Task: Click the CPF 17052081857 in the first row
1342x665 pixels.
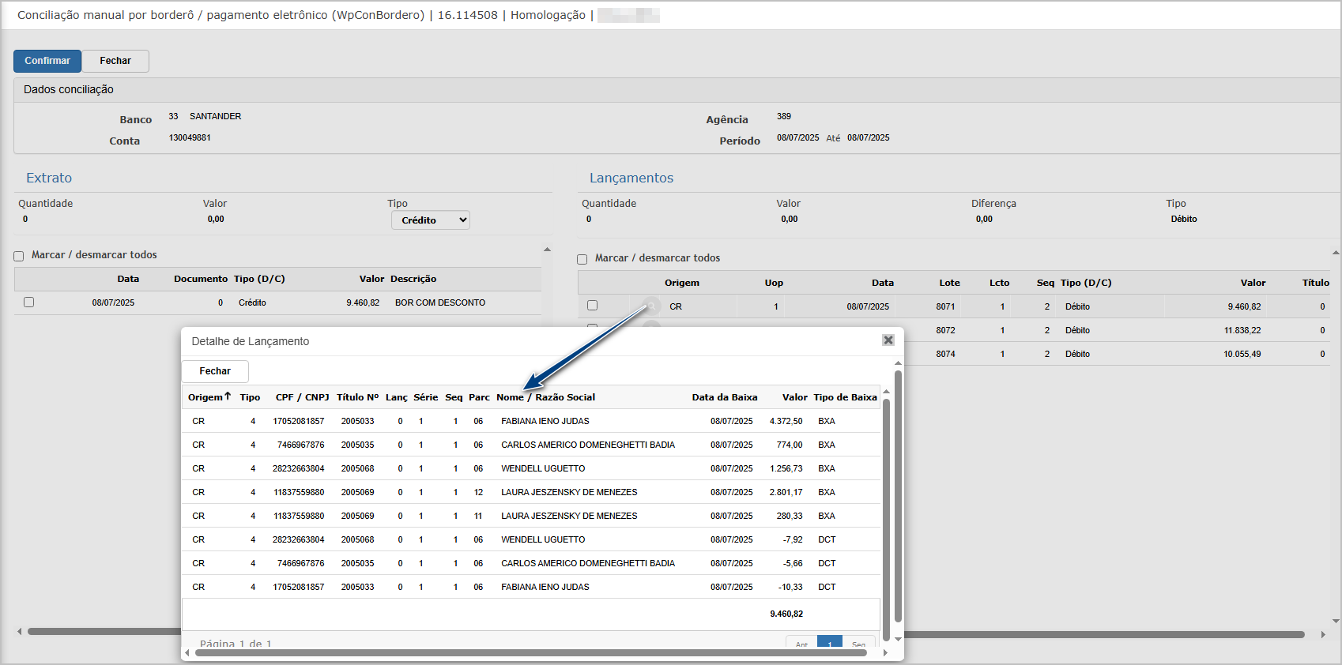Action: [299, 421]
